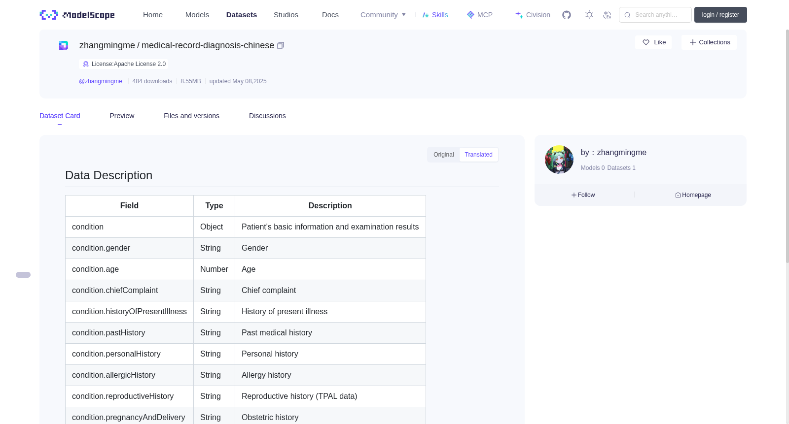The width and height of the screenshot is (789, 424).
Task: Click the login / register button
Action: point(720,15)
